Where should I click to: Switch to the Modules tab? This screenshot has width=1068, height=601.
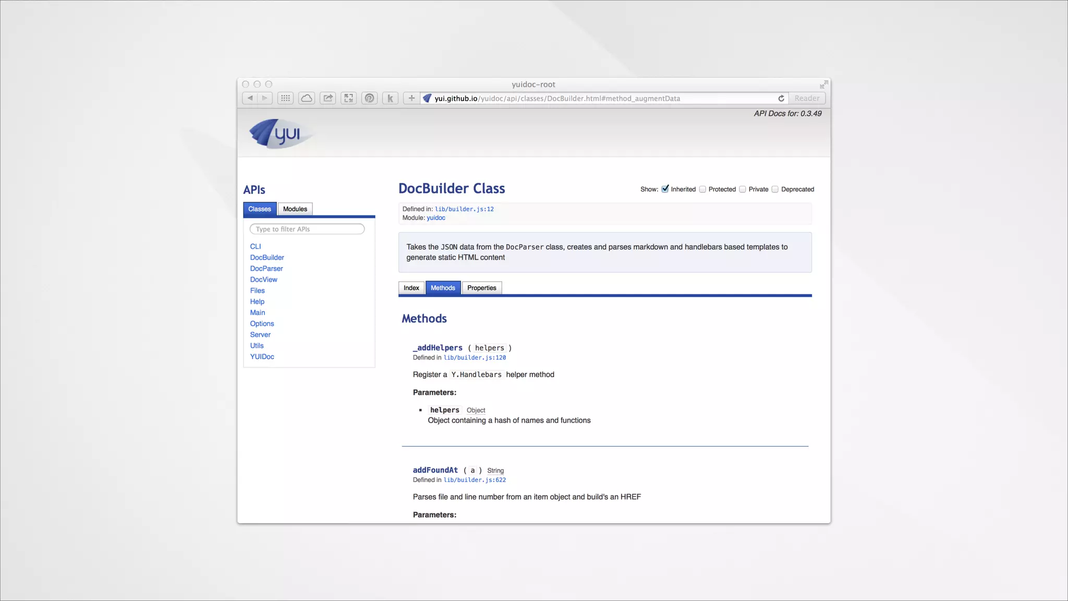click(295, 209)
